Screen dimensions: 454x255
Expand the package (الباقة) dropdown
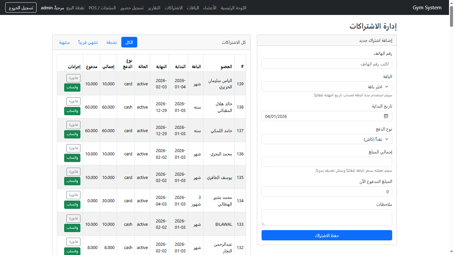pyautogui.click(x=326, y=87)
